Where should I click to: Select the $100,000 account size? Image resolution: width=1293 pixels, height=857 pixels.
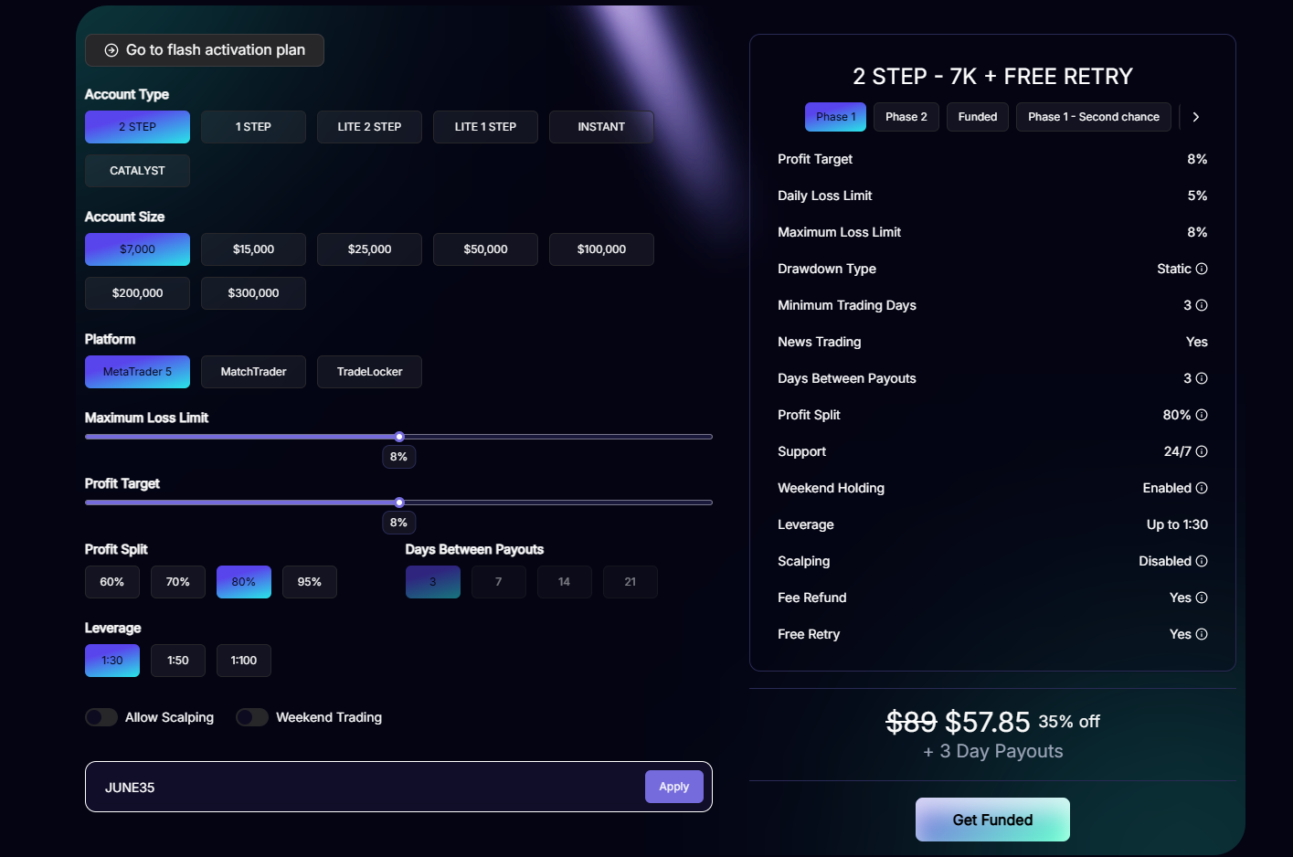[x=601, y=249]
